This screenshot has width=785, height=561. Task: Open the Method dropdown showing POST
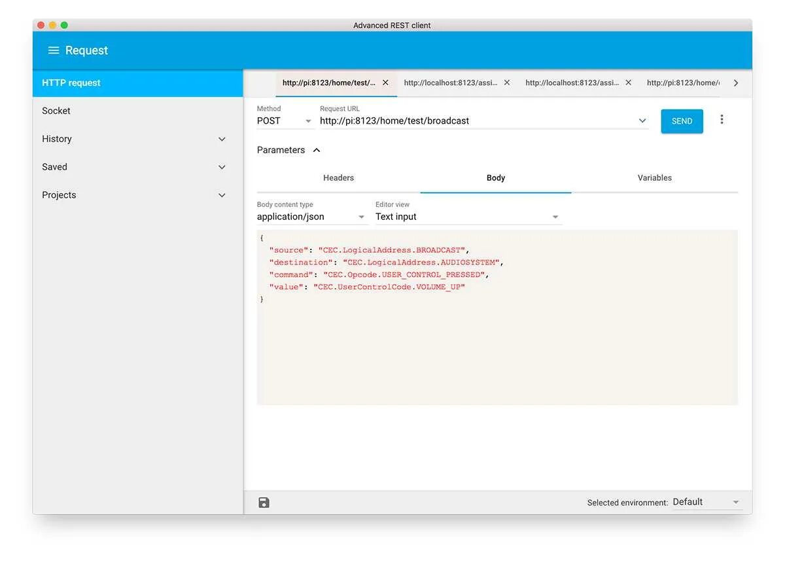[x=285, y=121]
